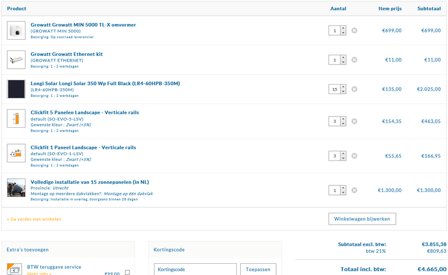The image size is (448, 275).
Task: Click item price €55,65
Action: (x=393, y=156)
